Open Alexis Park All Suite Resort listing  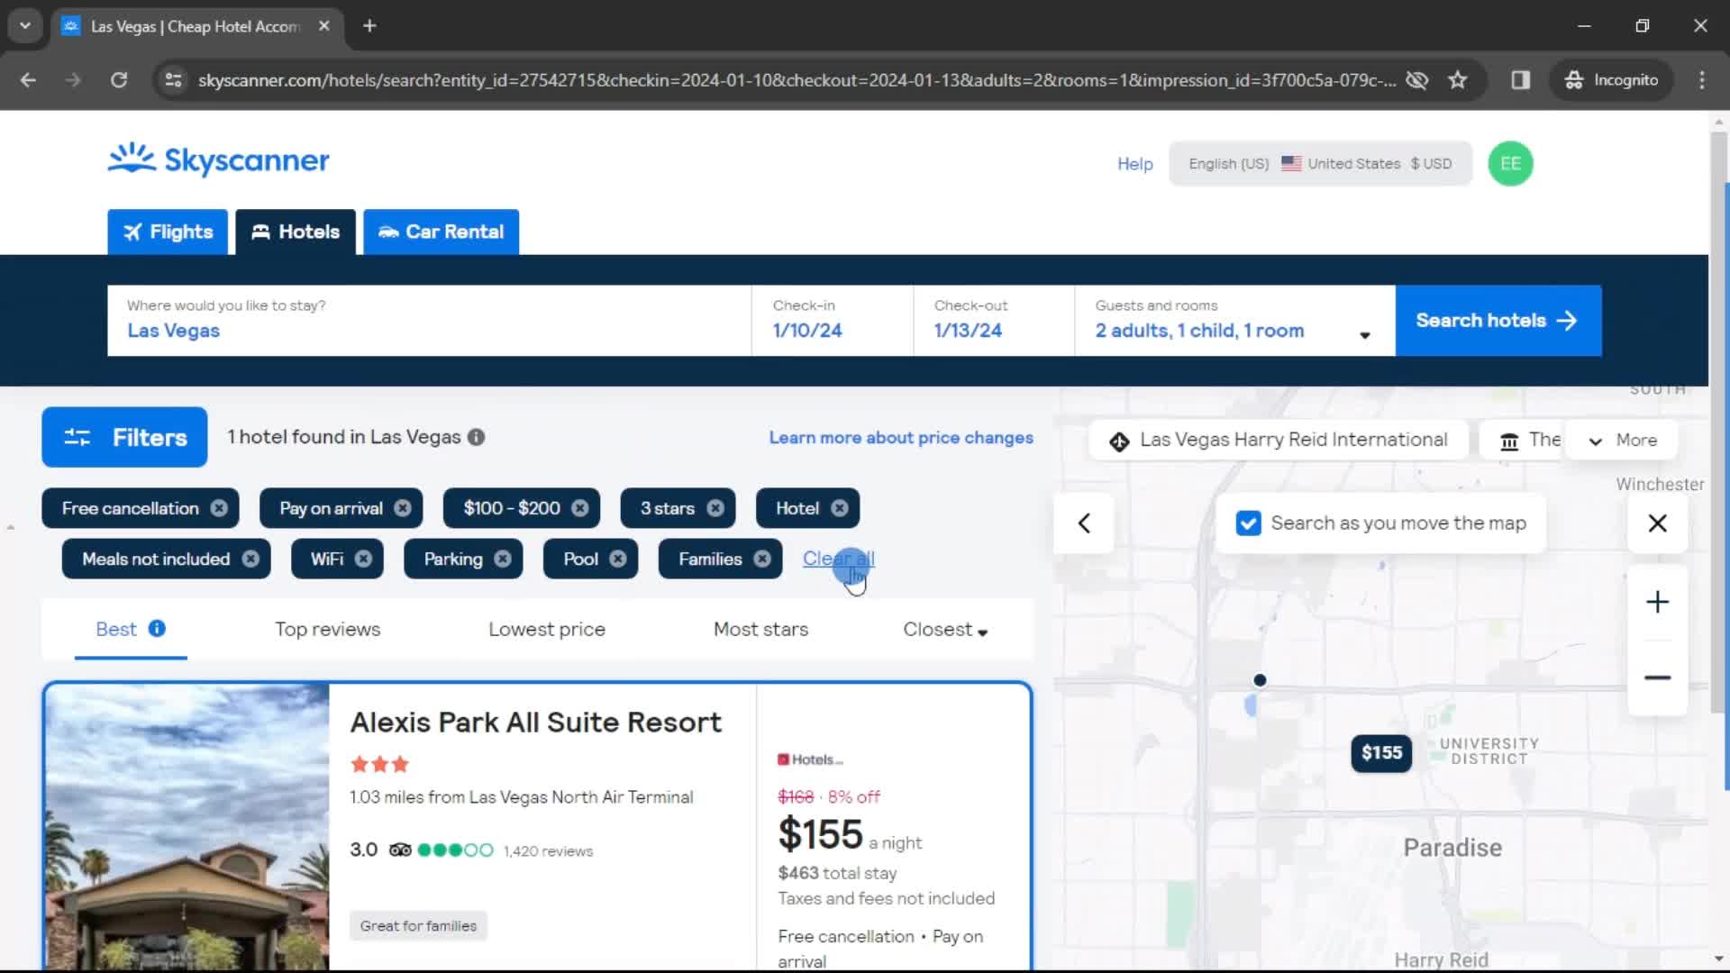pyautogui.click(x=535, y=723)
